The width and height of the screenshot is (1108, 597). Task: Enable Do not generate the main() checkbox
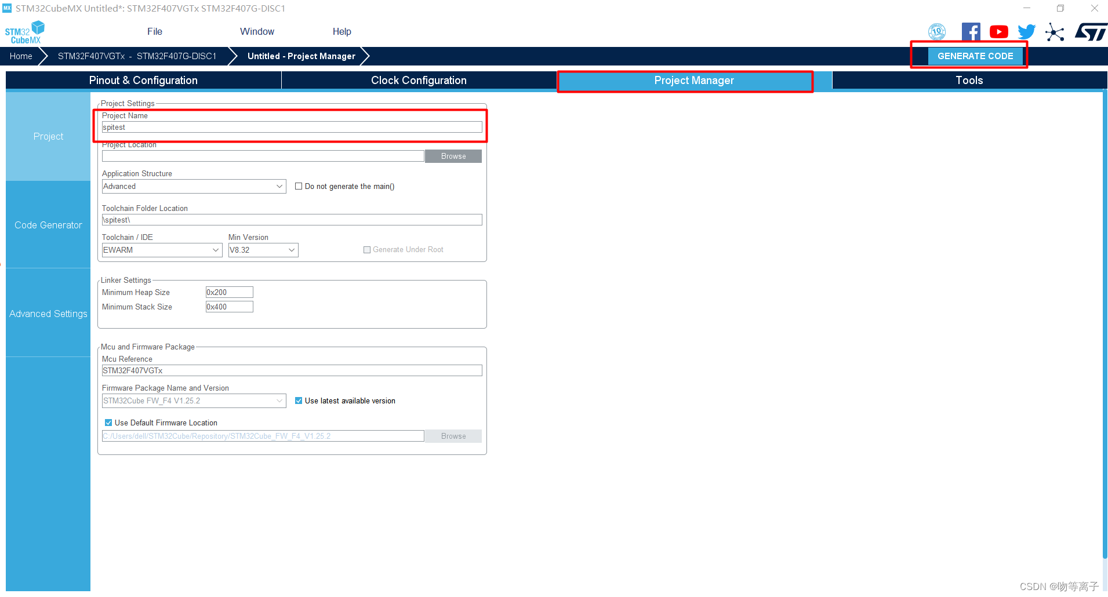[x=299, y=186]
